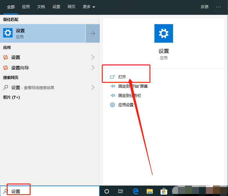Click the 应用设置 gear icon
228x196 pixels.
click(x=113, y=105)
